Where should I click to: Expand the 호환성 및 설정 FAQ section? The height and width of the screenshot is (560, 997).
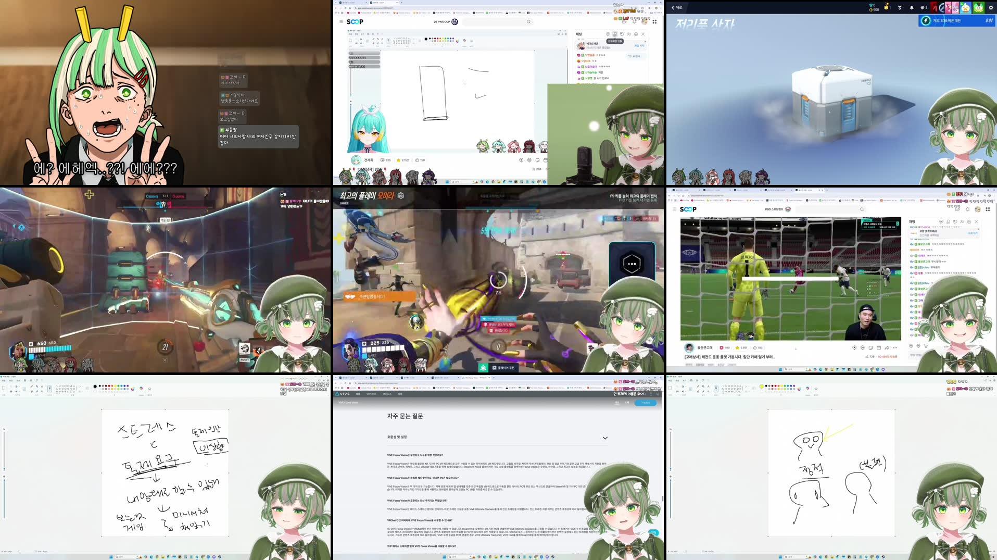(x=605, y=438)
